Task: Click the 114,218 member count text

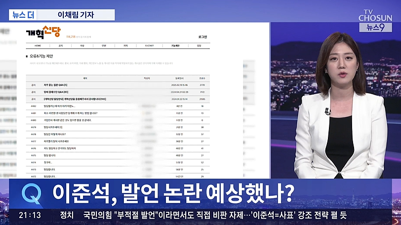Action: coord(71,37)
